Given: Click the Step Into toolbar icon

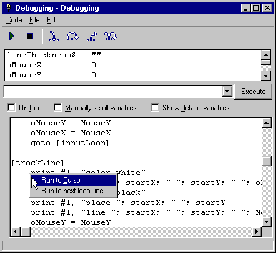Looking at the screenshot, I should (x=54, y=36).
